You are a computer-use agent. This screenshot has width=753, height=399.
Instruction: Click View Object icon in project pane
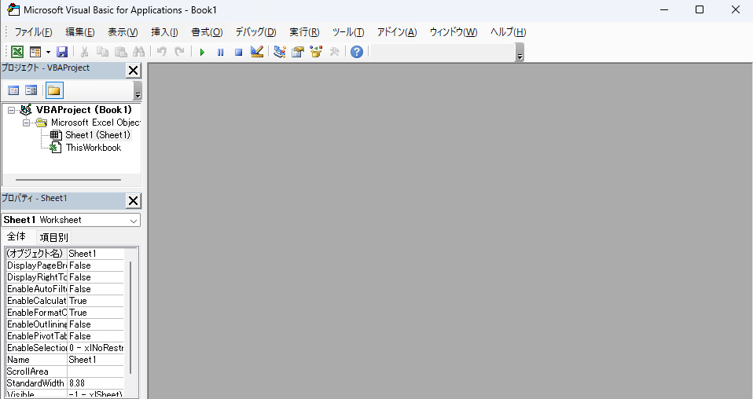[31, 90]
